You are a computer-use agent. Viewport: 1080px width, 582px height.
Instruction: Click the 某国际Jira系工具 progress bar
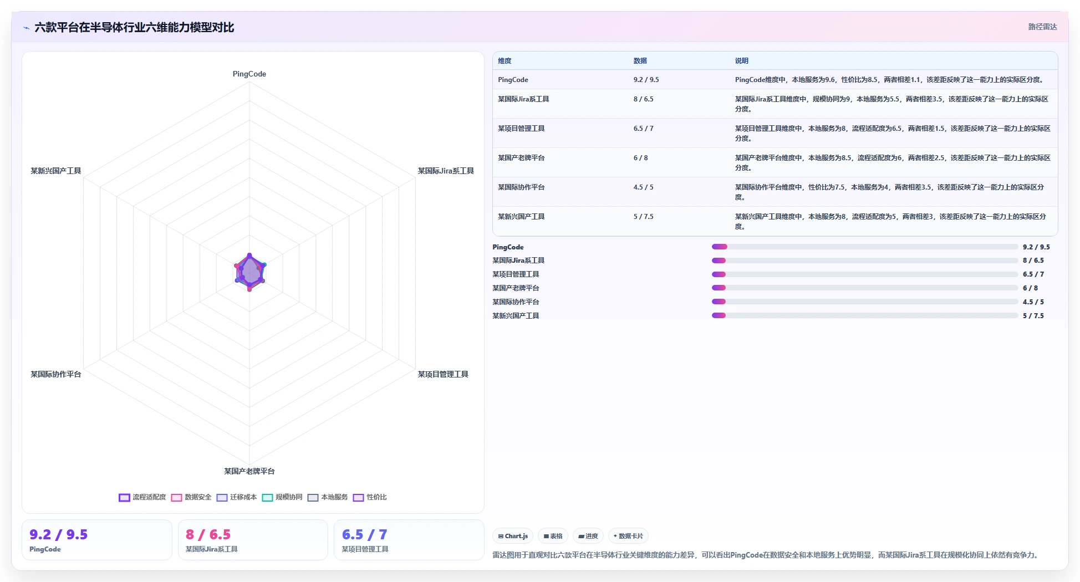pos(865,261)
